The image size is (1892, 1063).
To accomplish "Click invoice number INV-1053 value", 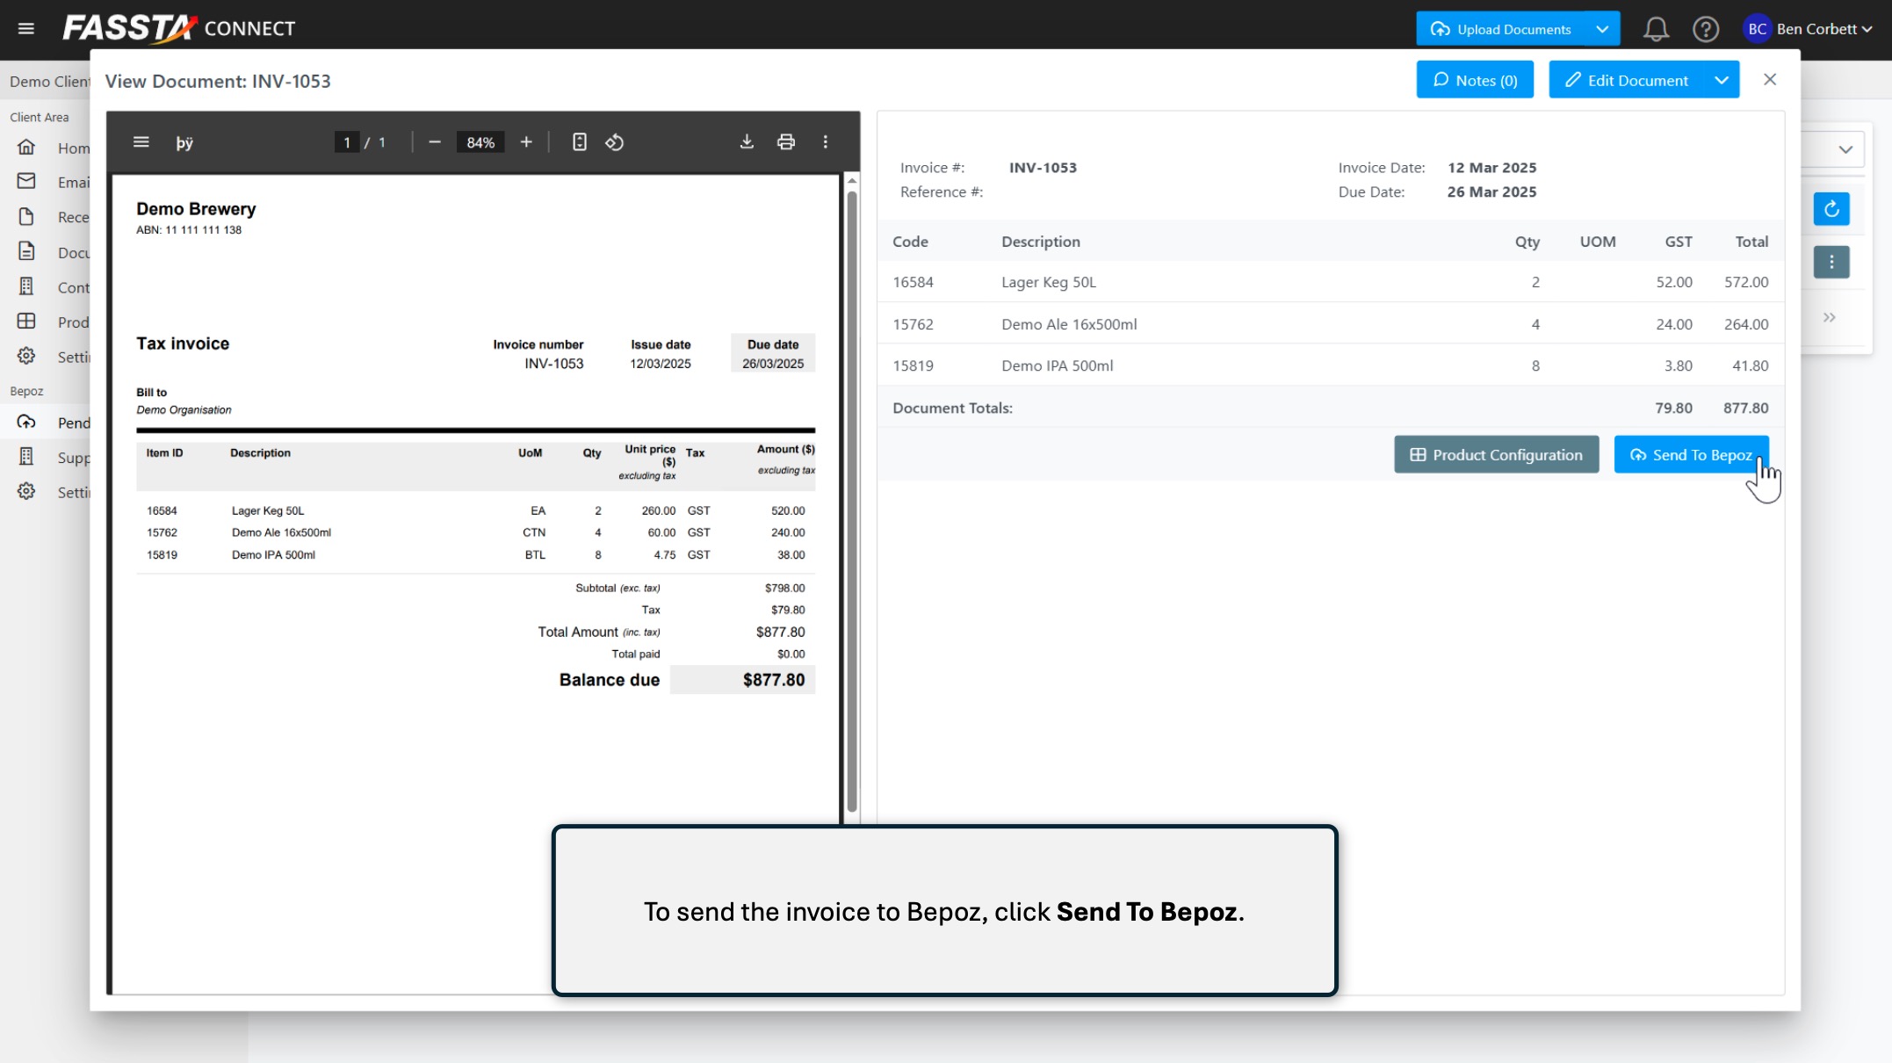I will pos(1043,168).
